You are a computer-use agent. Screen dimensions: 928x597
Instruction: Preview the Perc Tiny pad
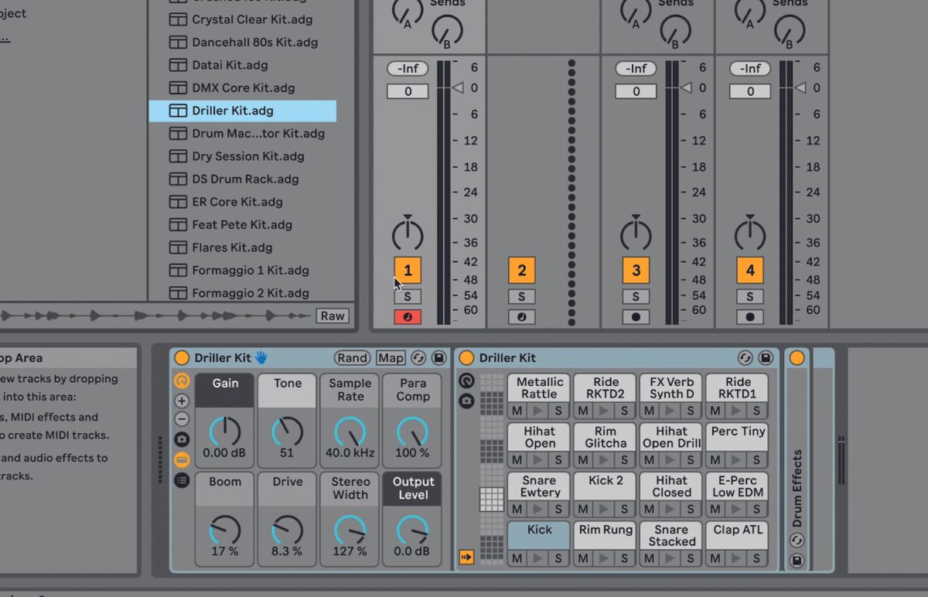(x=737, y=459)
